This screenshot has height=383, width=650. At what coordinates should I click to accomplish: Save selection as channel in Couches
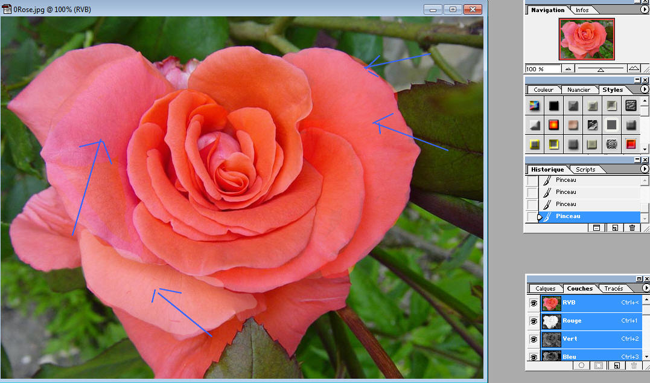tap(599, 365)
